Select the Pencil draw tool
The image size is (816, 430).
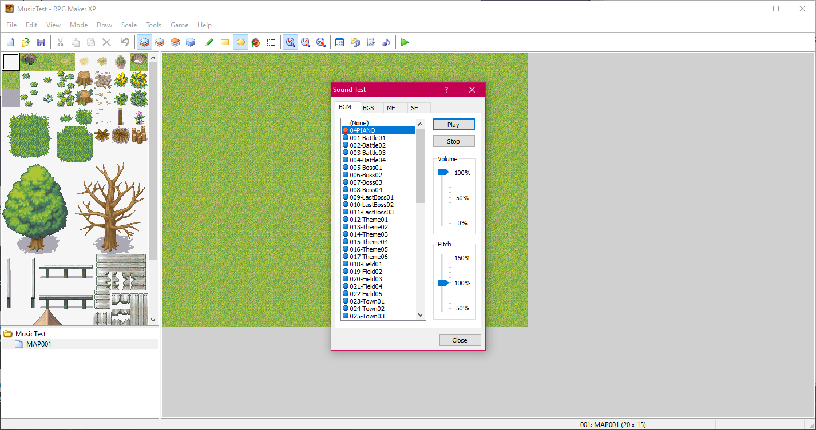point(209,42)
